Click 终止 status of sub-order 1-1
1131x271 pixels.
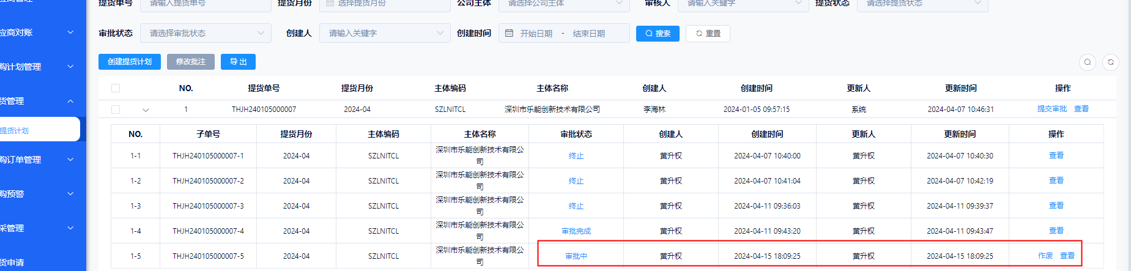click(x=576, y=156)
